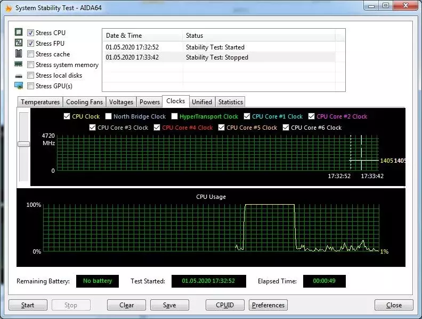Open the Voltages tab
This screenshot has width=422, height=319.
(x=121, y=102)
